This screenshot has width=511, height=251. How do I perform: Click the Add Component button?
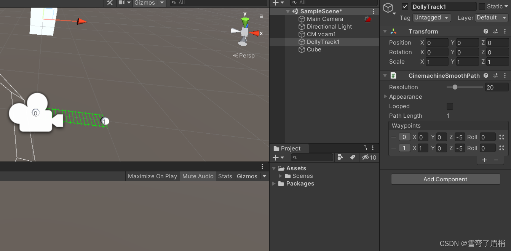(x=445, y=179)
